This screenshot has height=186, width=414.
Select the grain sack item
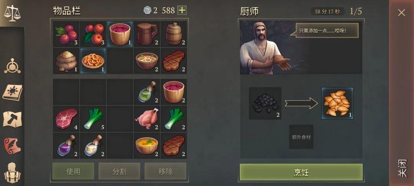tap(66, 61)
